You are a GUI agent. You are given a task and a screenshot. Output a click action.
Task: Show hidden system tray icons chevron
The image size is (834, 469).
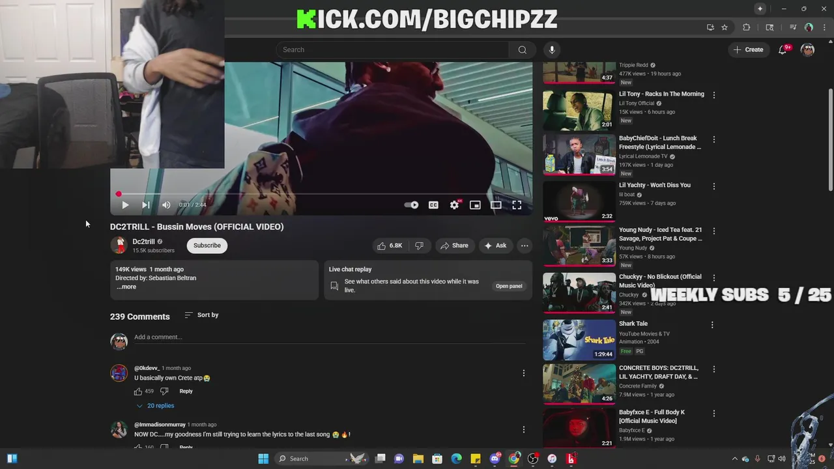[x=735, y=459]
